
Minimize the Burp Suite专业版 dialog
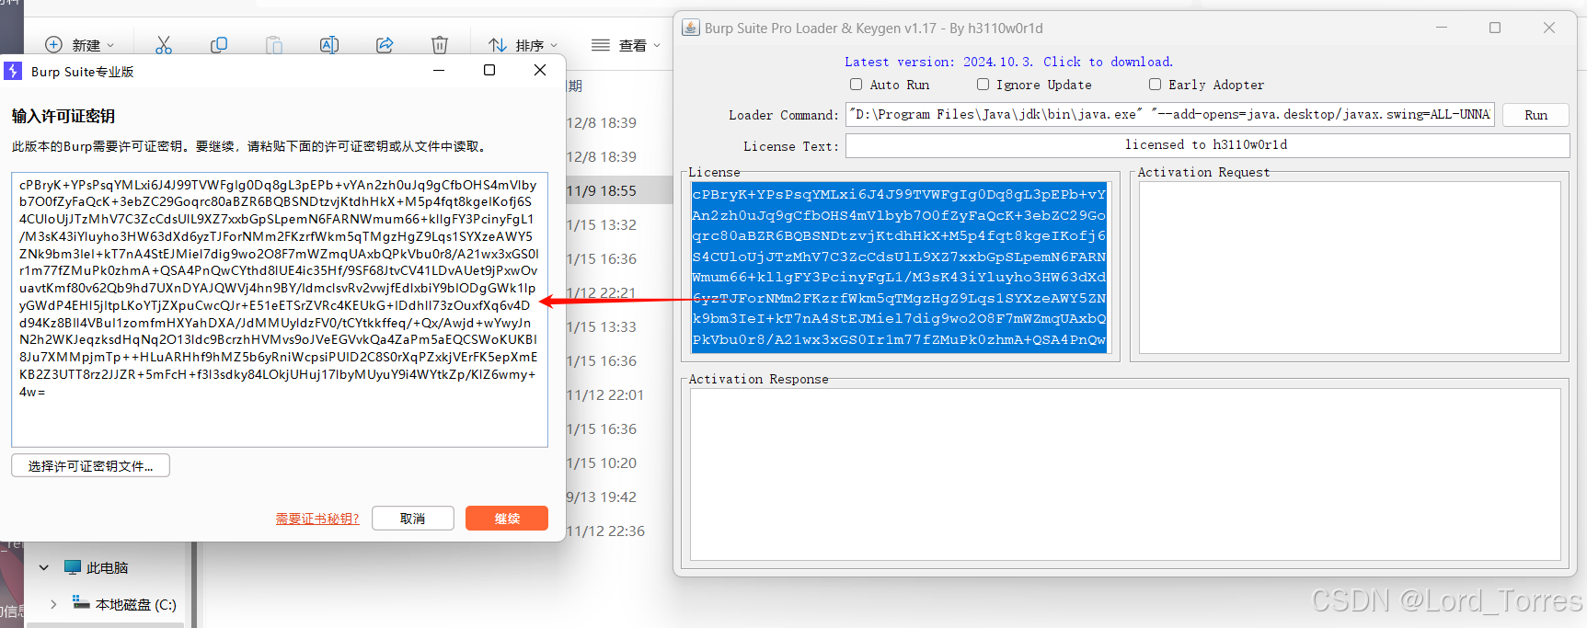(x=439, y=70)
